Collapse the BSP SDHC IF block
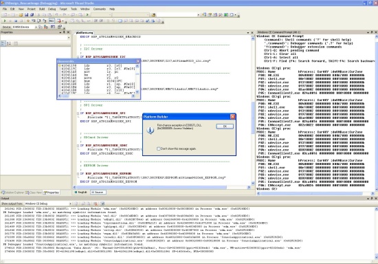Image resolution: width=378 pixels, height=264 pixels. 78,145
